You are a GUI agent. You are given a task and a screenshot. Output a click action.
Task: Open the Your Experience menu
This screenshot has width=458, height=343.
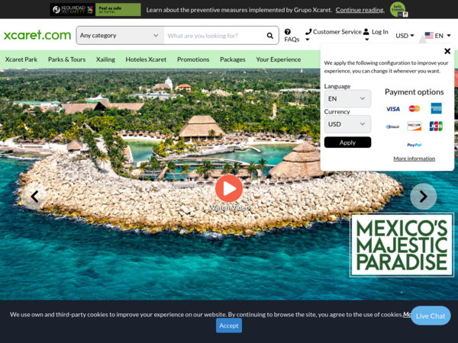point(279,59)
